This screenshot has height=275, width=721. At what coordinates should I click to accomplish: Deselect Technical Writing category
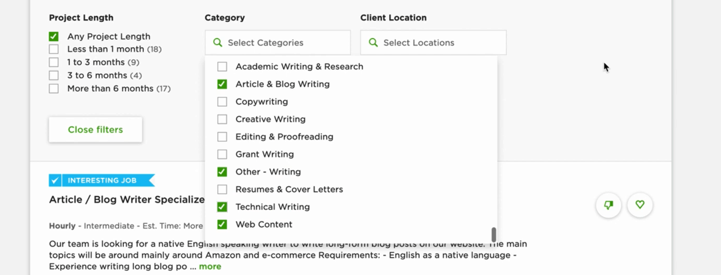pyautogui.click(x=223, y=207)
